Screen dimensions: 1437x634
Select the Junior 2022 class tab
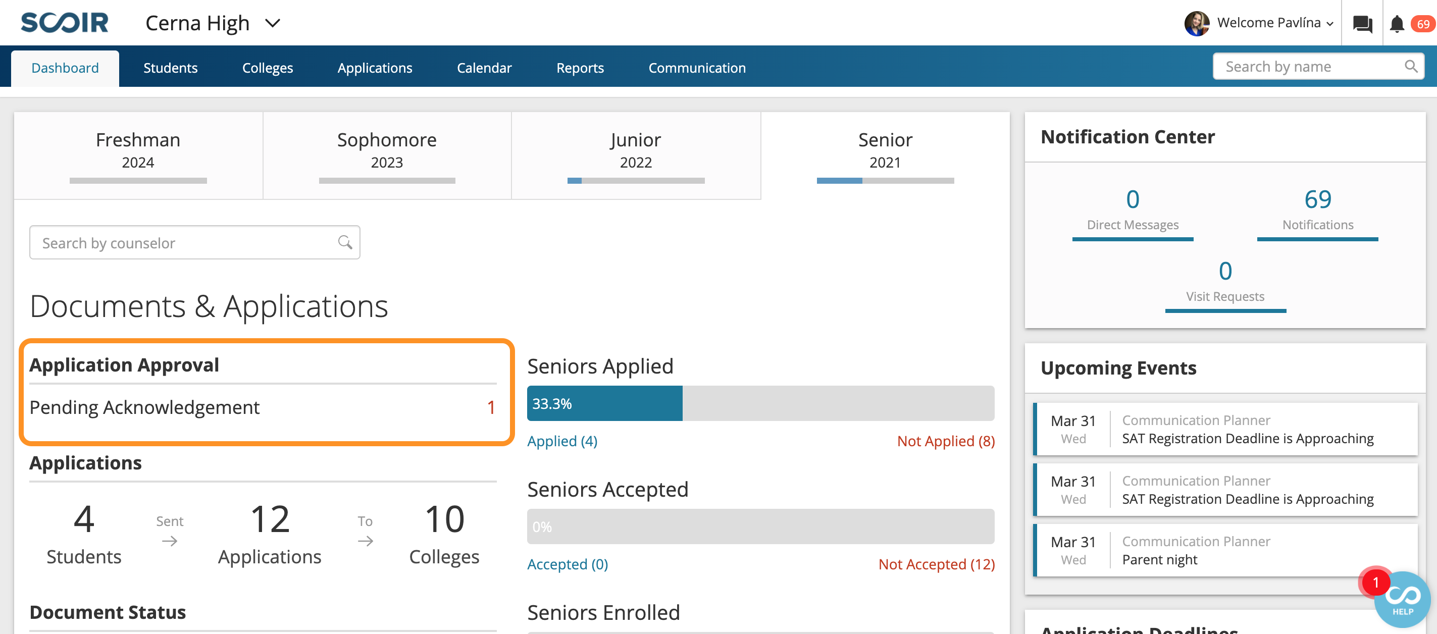point(636,155)
